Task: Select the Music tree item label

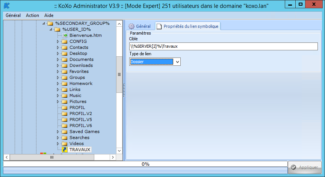Action: click(x=75, y=95)
